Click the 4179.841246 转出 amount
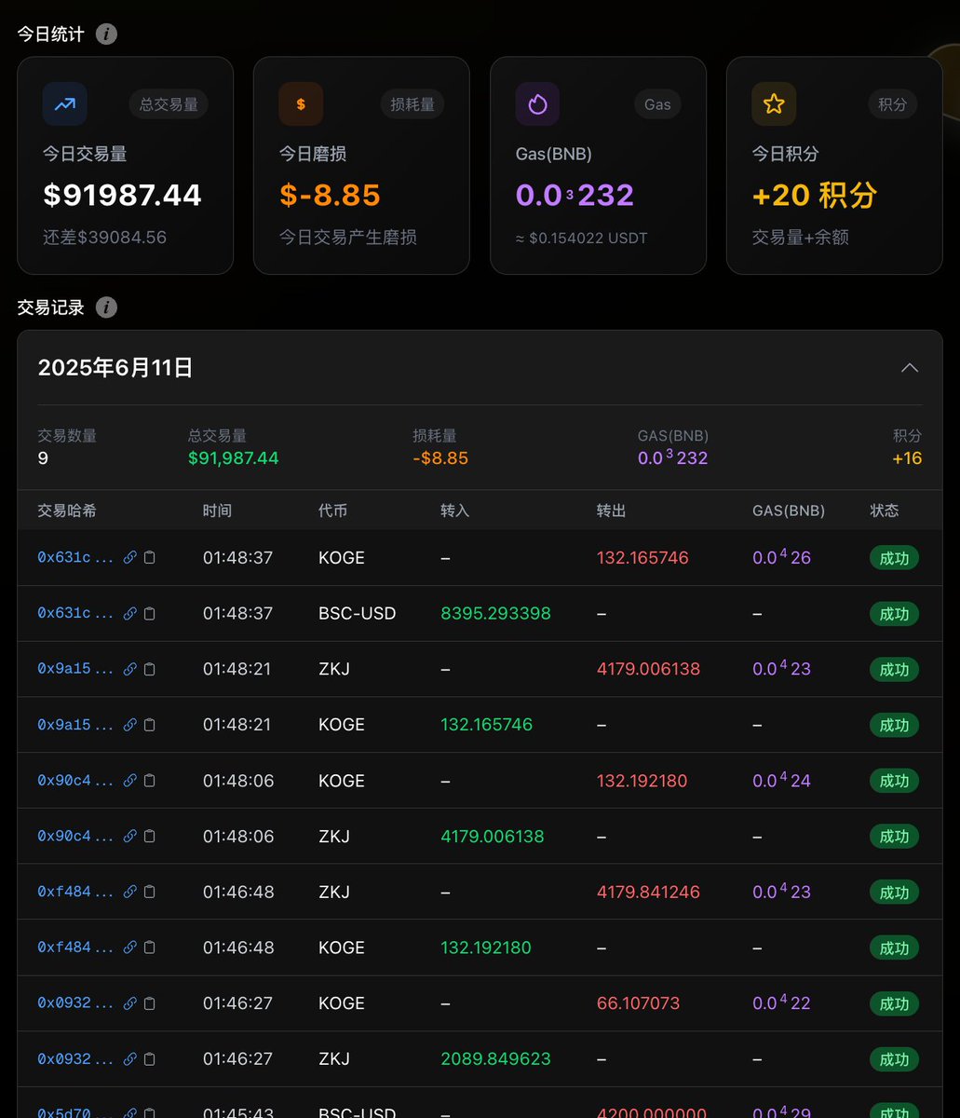The height and width of the screenshot is (1118, 960). 648,892
